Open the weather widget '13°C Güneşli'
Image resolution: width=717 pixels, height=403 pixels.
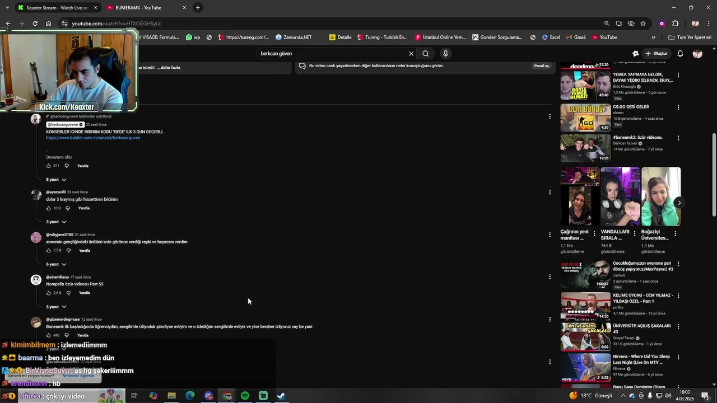click(590, 396)
